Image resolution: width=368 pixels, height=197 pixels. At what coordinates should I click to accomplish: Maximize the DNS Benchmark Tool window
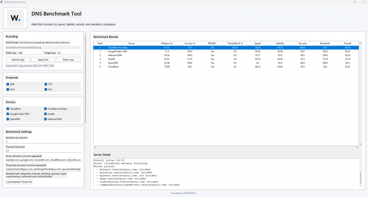click(x=355, y=2)
